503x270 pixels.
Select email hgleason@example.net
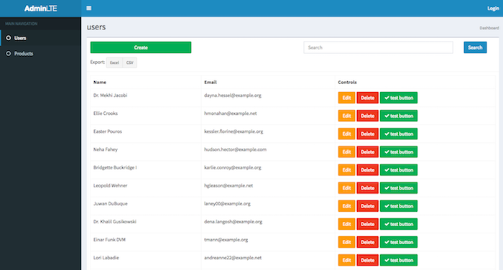(x=229, y=185)
